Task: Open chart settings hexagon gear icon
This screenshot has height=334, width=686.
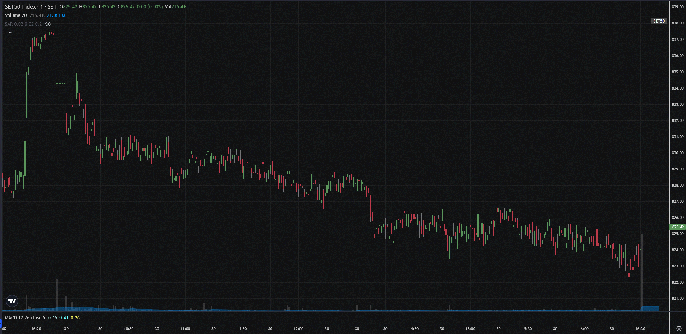Action: 678,329
